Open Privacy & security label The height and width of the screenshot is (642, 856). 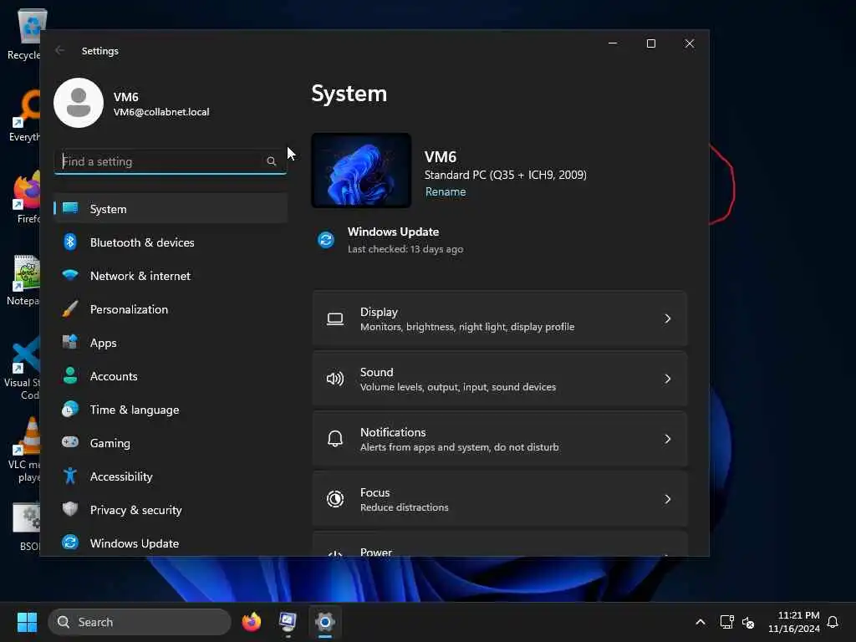(135, 510)
